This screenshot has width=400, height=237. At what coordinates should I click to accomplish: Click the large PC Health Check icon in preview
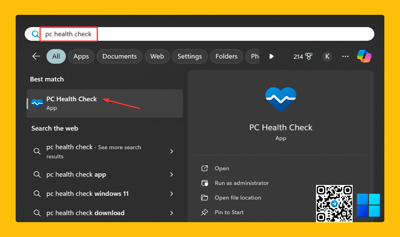[x=281, y=100]
